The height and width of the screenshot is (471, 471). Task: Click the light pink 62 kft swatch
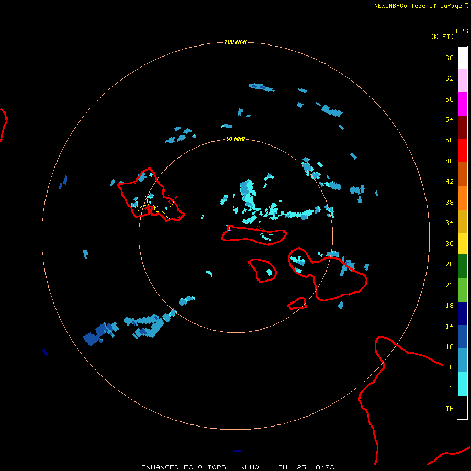[462, 81]
